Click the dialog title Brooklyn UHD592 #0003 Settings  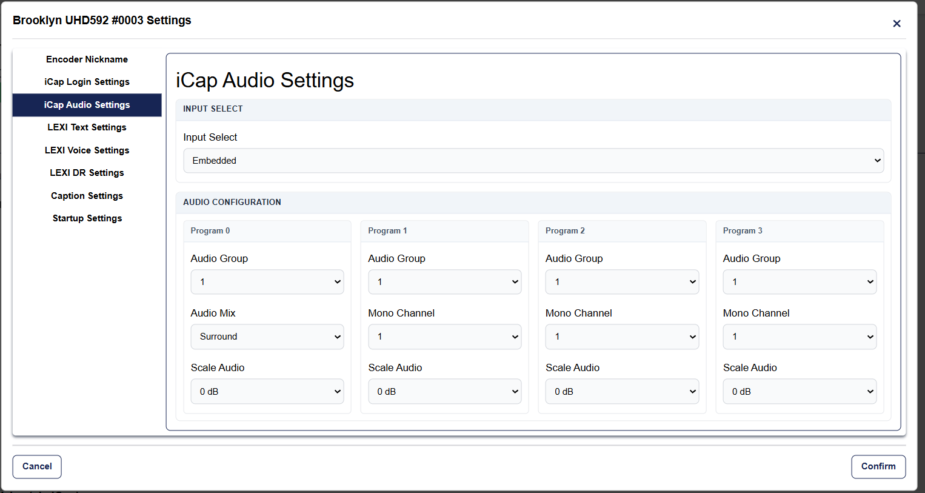click(x=102, y=20)
